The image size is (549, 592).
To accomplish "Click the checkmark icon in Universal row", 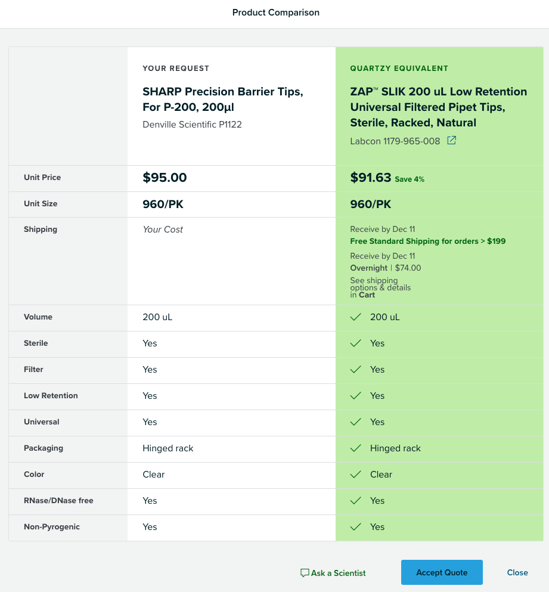I will pos(356,421).
